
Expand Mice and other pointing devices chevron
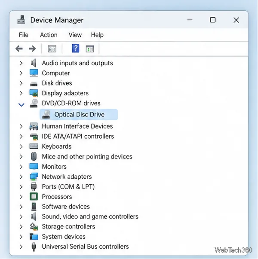(x=21, y=157)
